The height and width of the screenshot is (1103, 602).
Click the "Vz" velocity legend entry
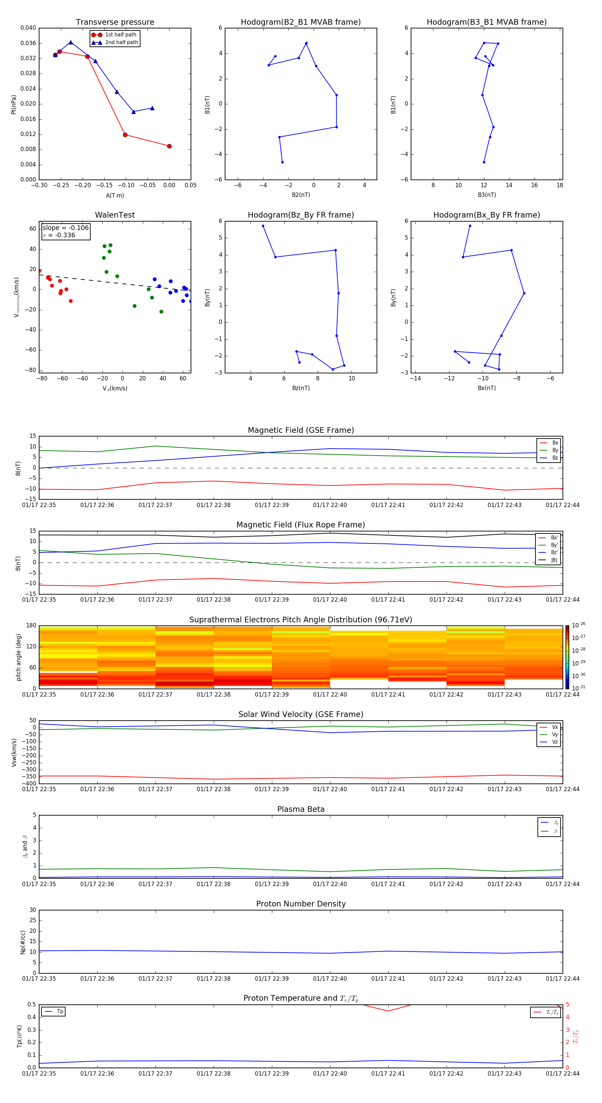click(549, 742)
